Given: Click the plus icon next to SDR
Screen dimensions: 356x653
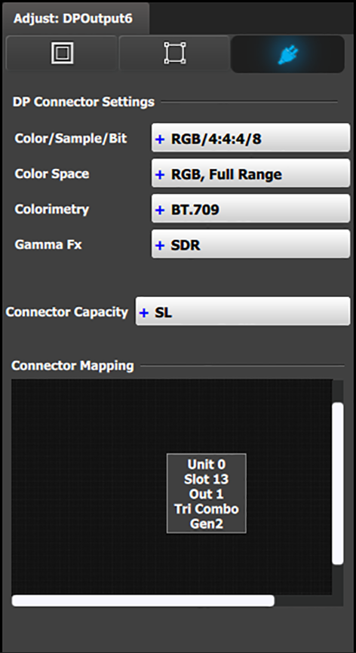Looking at the screenshot, I should [x=160, y=245].
